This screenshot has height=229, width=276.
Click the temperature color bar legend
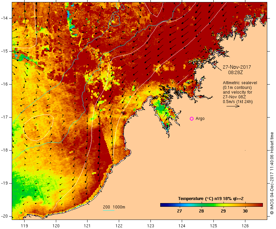point(211,205)
